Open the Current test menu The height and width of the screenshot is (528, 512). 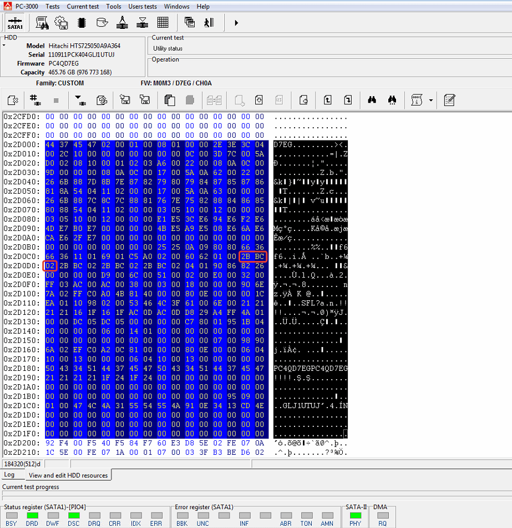[83, 7]
